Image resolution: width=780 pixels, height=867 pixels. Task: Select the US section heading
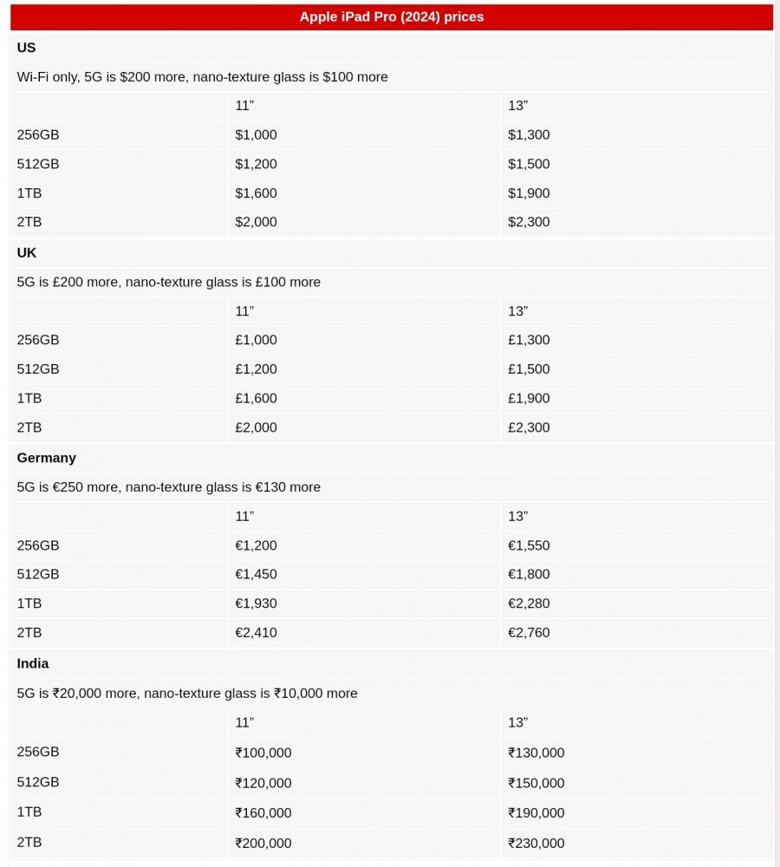[x=27, y=48]
